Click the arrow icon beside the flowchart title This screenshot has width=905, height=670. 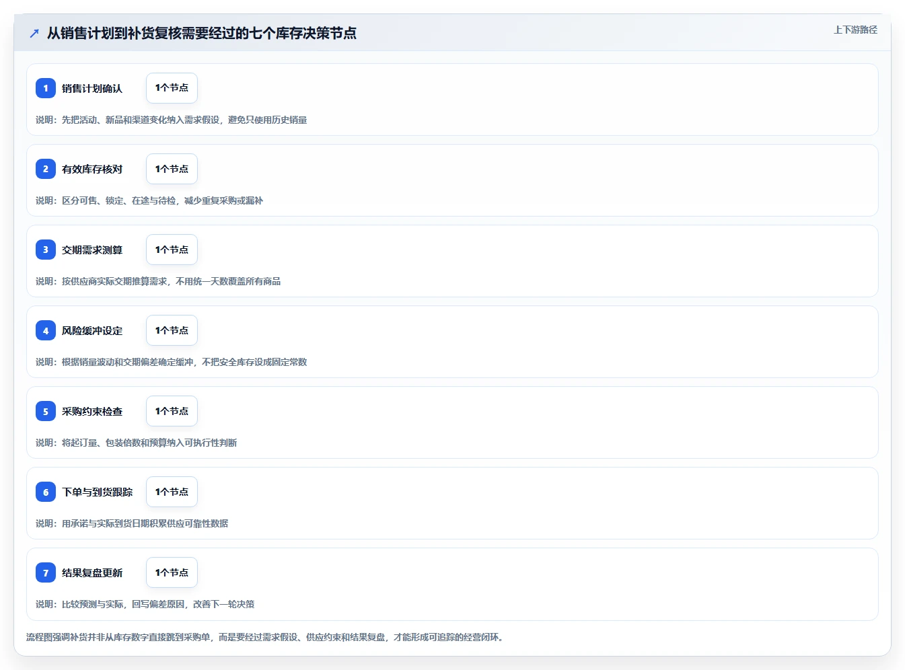[x=34, y=33]
